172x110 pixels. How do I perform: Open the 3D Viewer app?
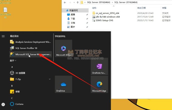[x=30, y=73]
